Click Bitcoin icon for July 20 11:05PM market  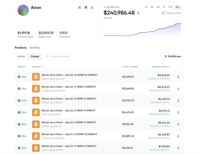(x=36, y=124)
